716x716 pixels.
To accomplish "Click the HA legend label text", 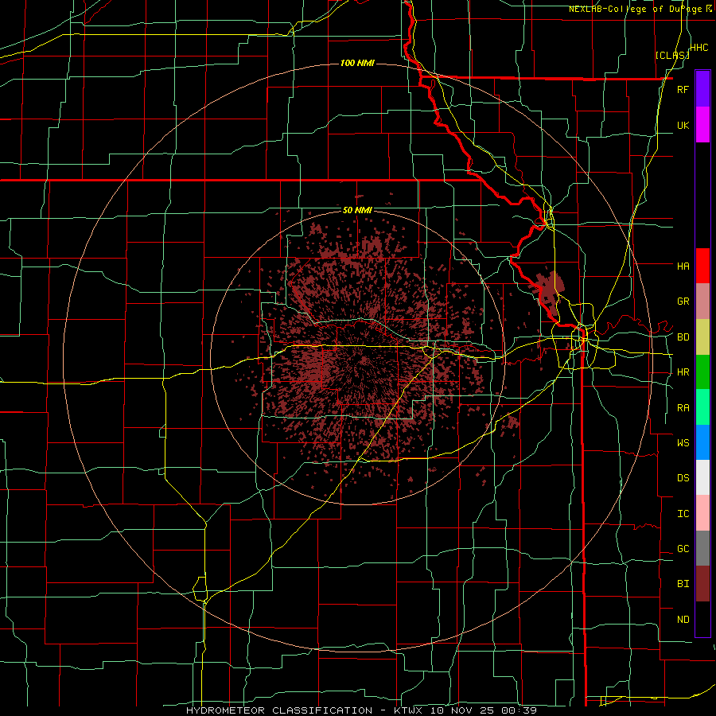I will pyautogui.click(x=683, y=266).
